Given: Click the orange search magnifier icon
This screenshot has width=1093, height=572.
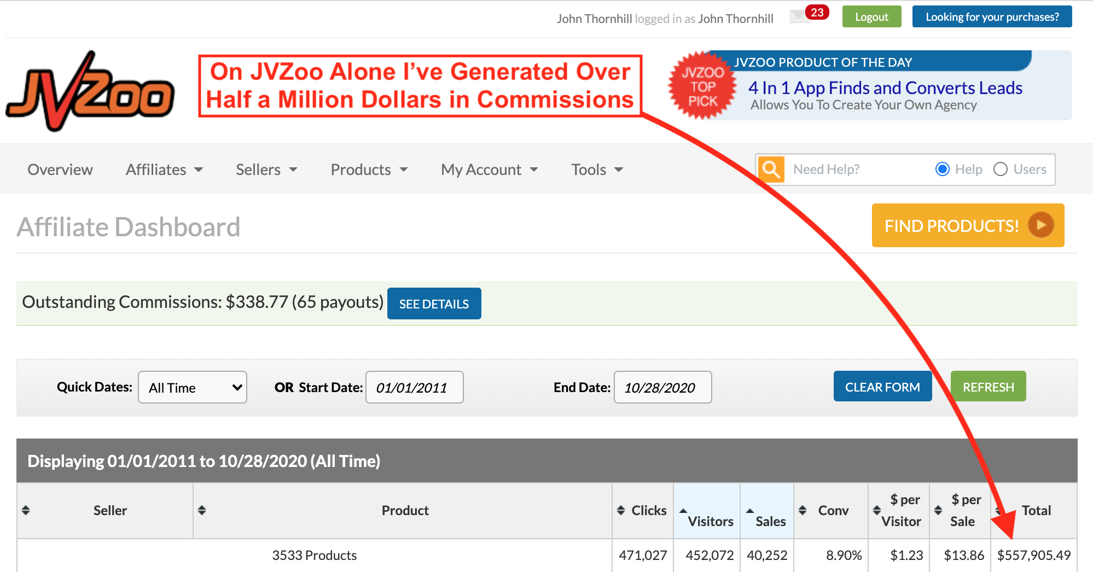Looking at the screenshot, I should pos(771,170).
